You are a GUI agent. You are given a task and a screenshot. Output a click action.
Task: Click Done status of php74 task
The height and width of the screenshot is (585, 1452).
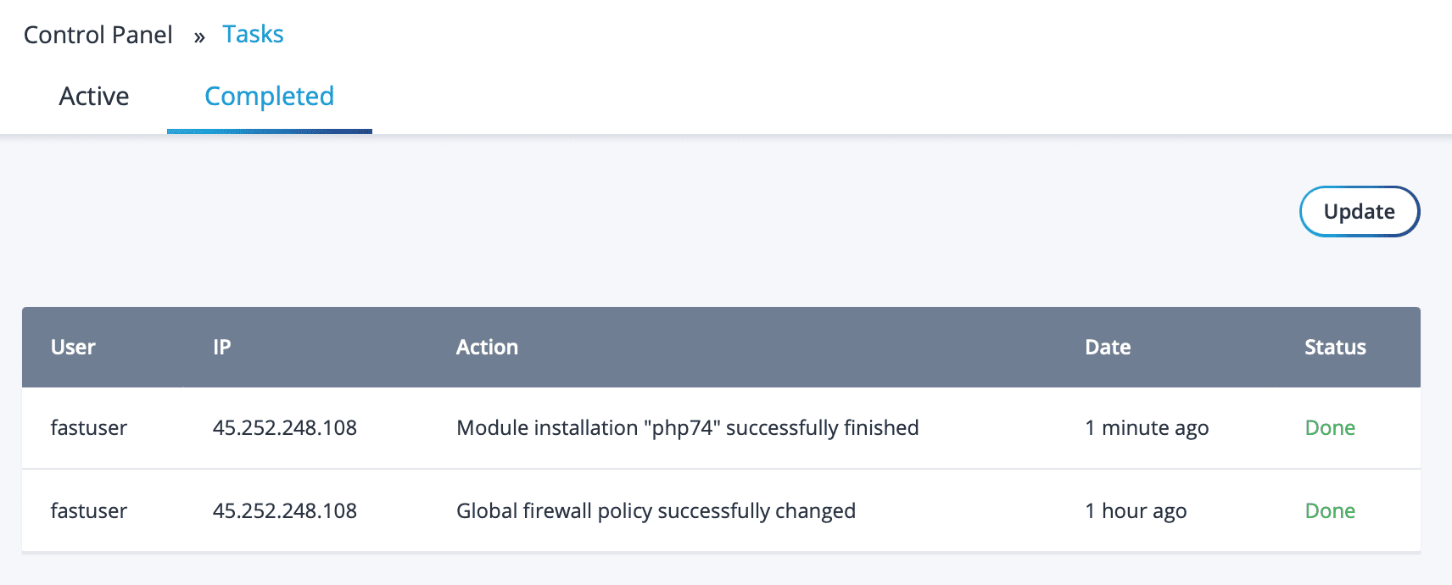tap(1330, 427)
